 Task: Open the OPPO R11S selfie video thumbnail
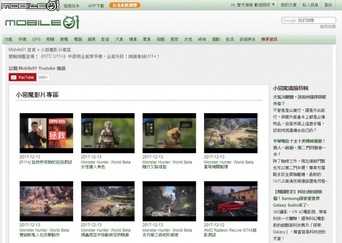point(47,133)
